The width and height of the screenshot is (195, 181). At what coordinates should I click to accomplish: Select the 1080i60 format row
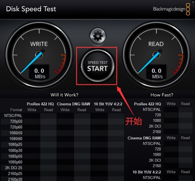[x=62, y=139]
